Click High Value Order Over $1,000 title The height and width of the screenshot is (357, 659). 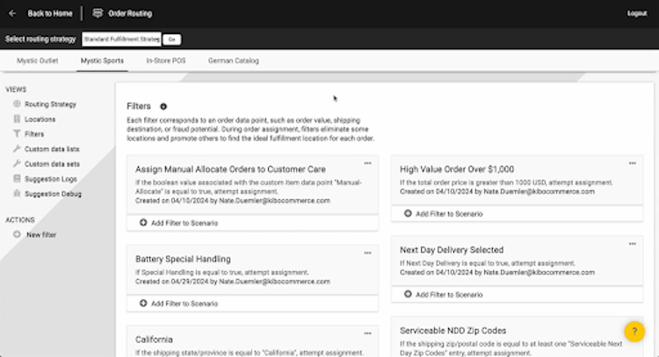pos(457,169)
